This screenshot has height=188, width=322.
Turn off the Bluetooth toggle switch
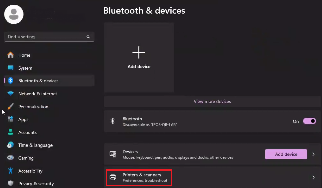click(x=310, y=121)
